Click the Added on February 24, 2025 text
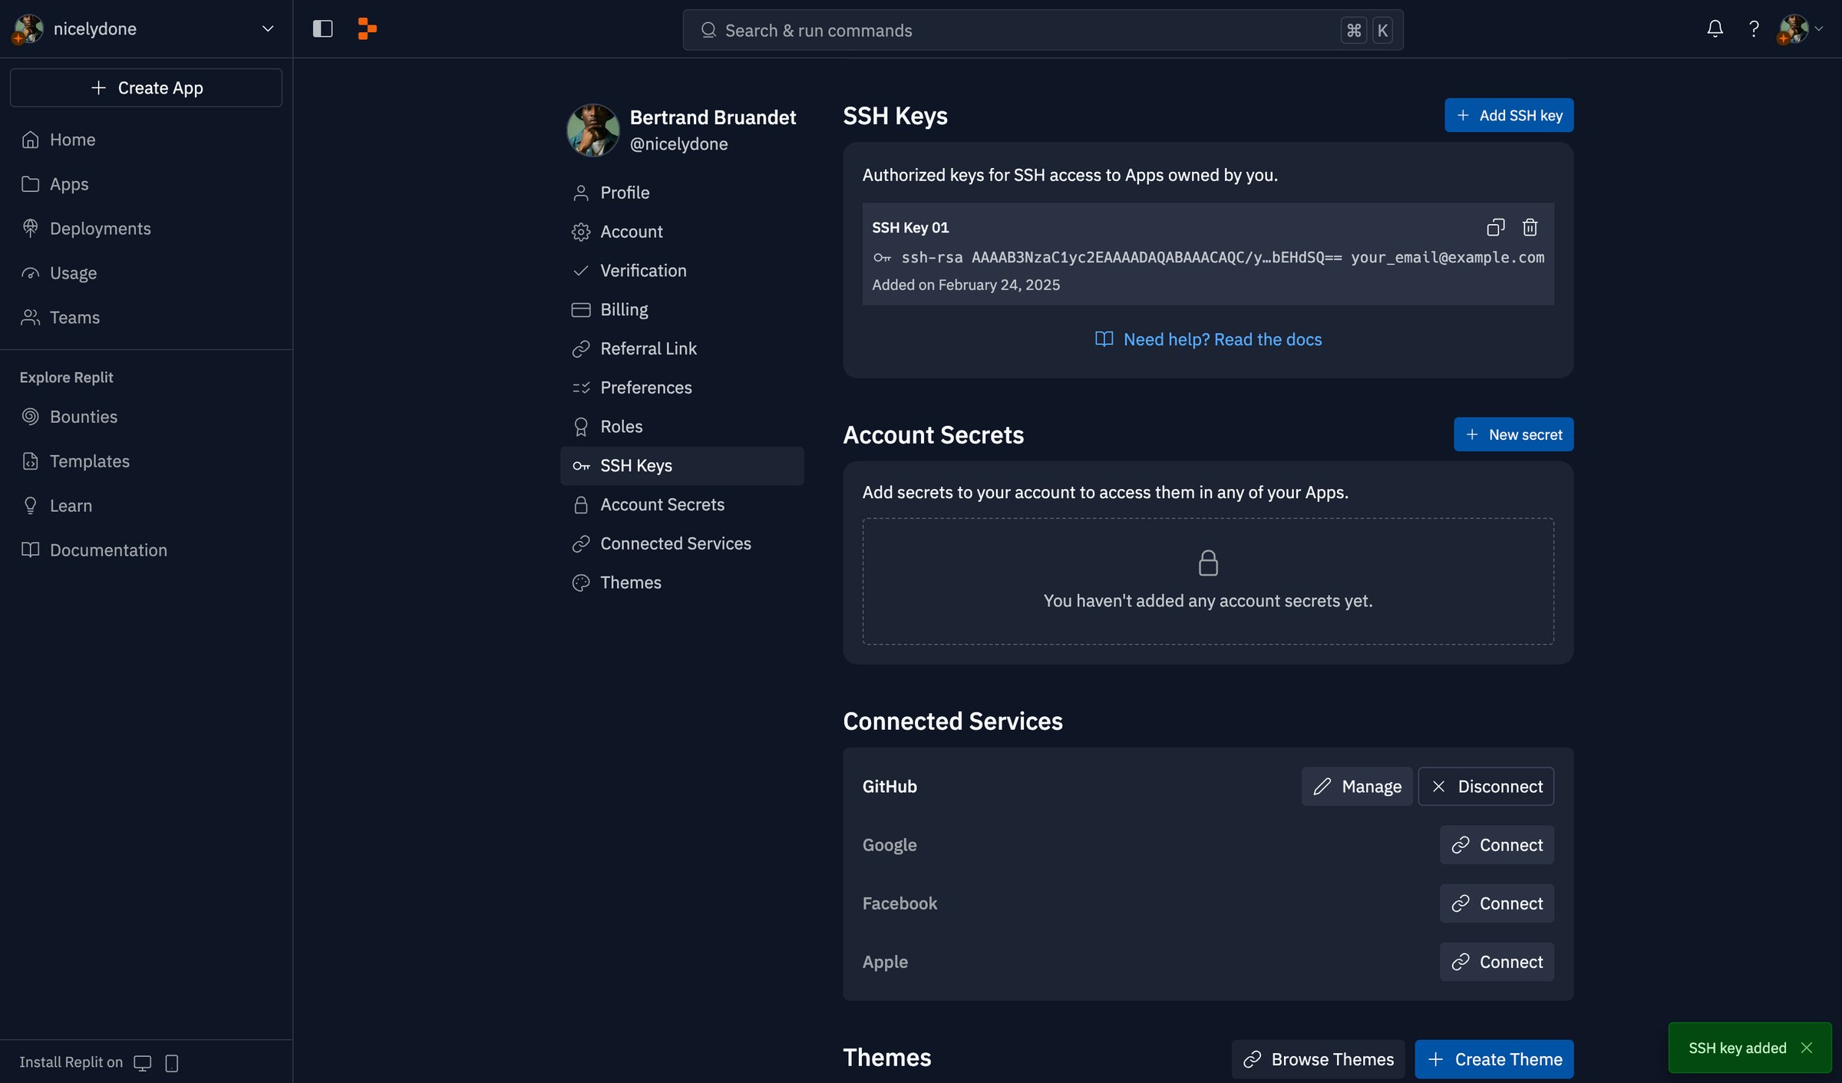1842x1083 pixels. click(966, 285)
